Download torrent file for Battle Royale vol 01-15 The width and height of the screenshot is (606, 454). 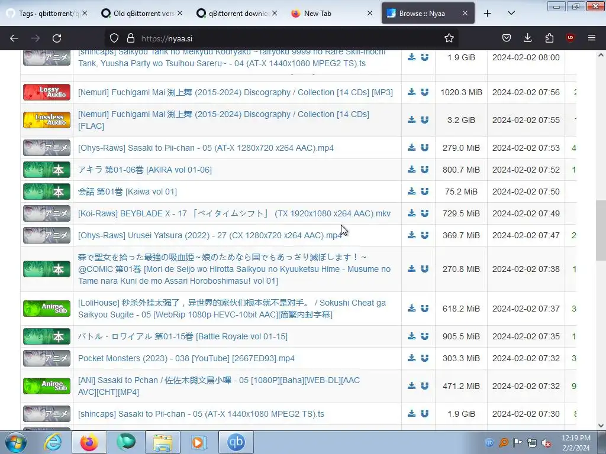(412, 336)
